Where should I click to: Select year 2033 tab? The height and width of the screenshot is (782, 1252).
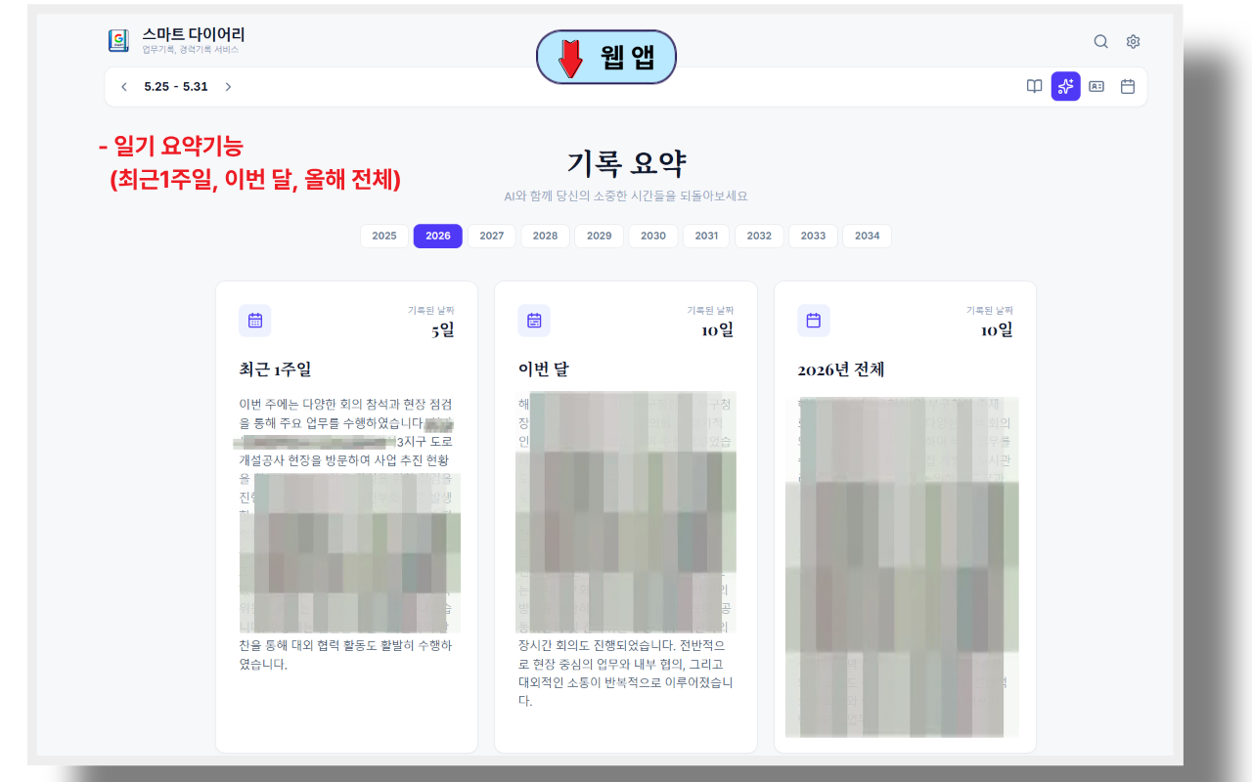click(814, 236)
